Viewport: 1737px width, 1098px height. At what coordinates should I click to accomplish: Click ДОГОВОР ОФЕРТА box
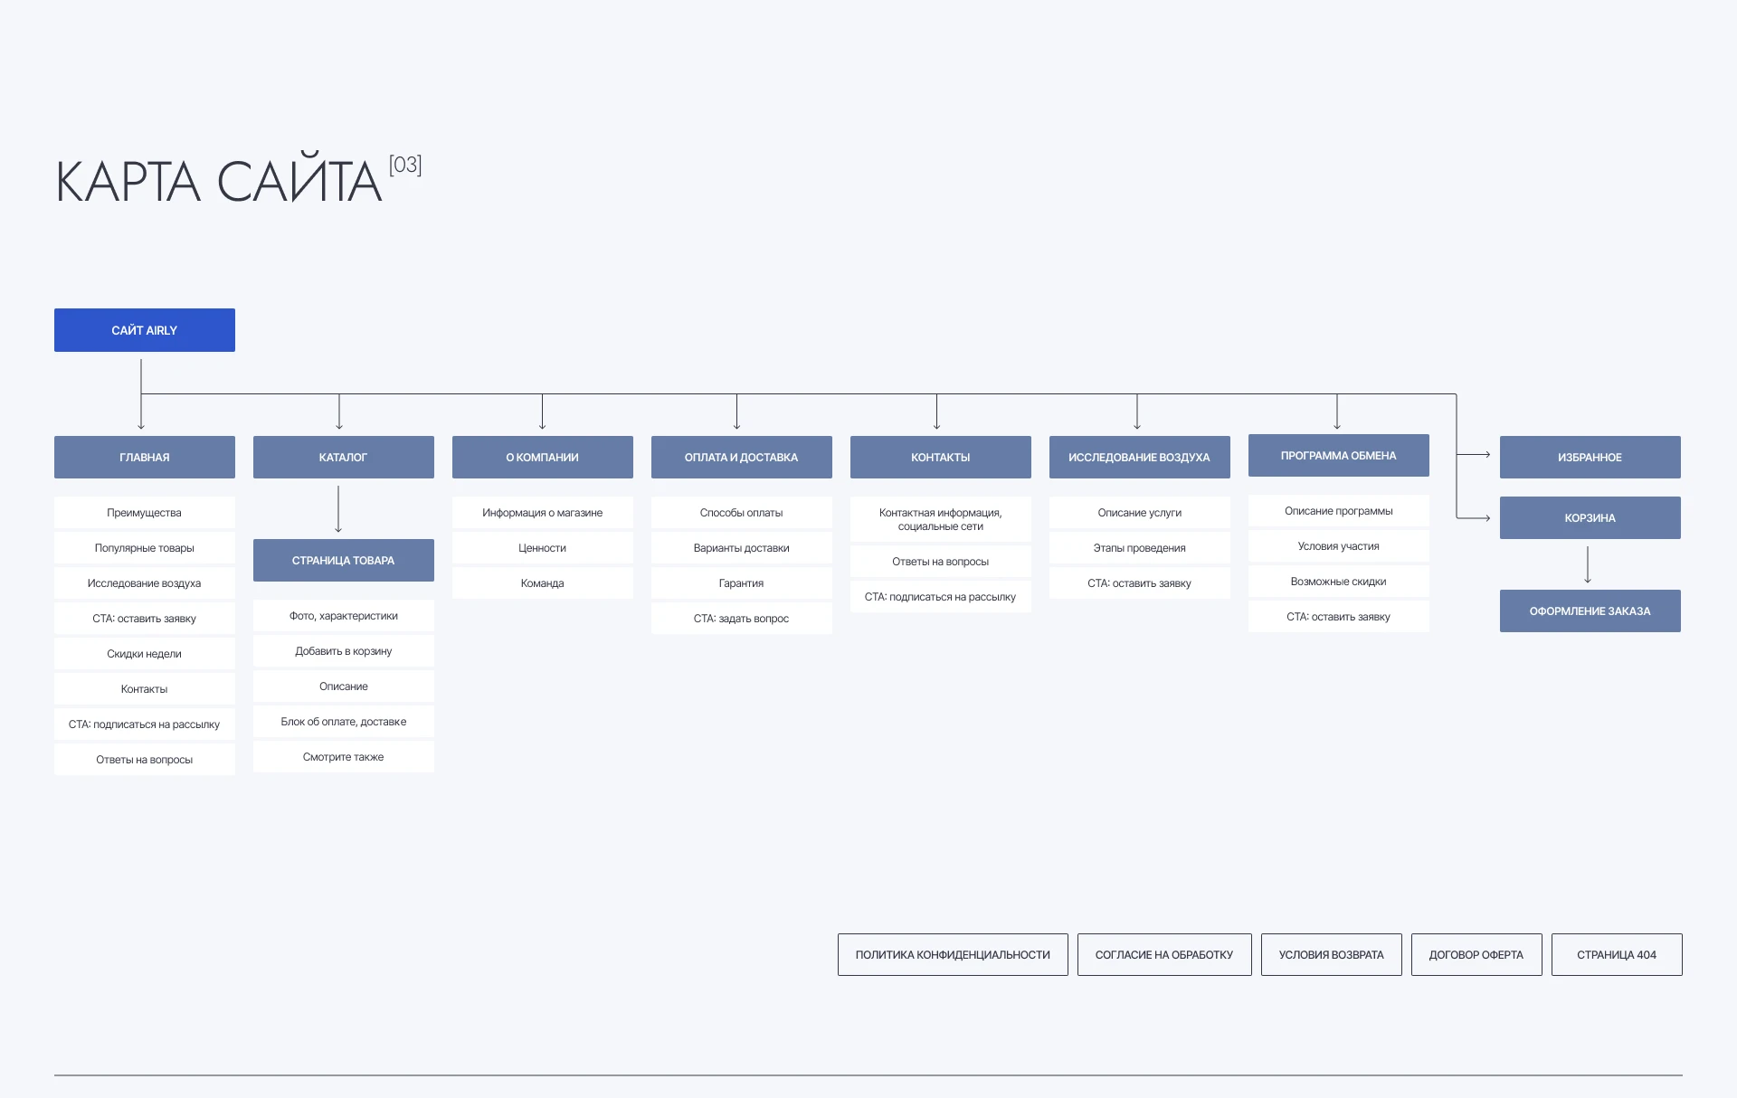pyautogui.click(x=1476, y=954)
